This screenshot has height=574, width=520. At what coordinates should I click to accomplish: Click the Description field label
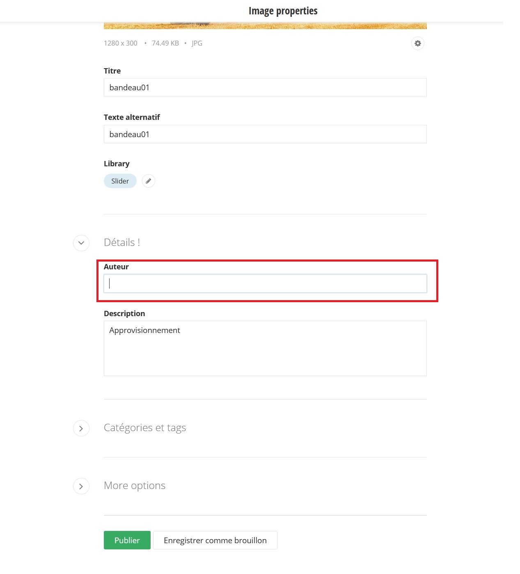coord(124,314)
